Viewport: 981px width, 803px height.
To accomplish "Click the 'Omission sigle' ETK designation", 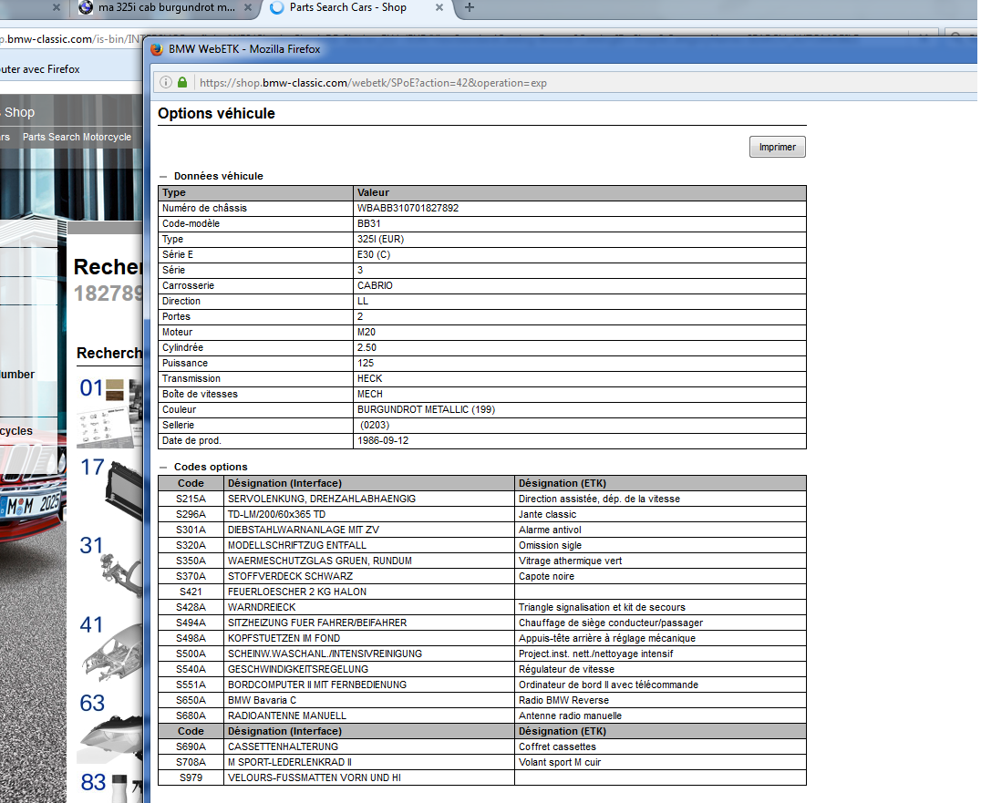I will point(550,545).
